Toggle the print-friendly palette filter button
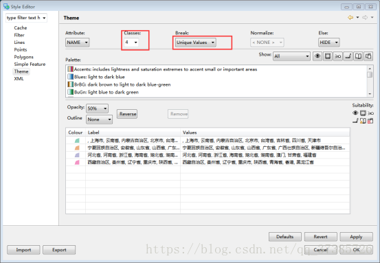 [358, 56]
